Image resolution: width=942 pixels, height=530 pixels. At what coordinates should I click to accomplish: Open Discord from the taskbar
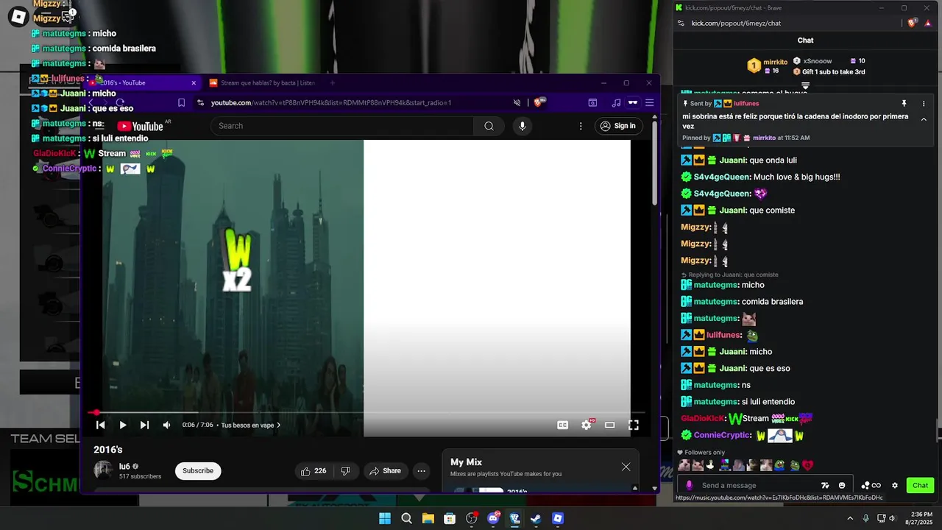(x=493, y=518)
